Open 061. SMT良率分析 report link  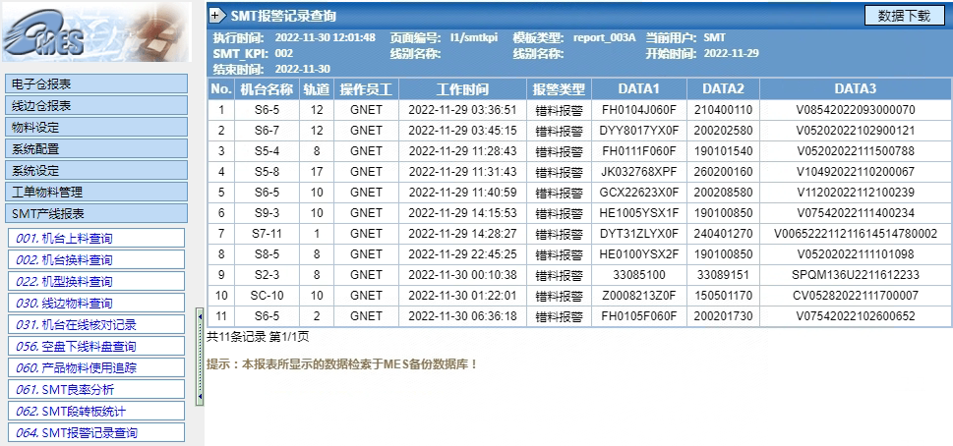coord(96,390)
